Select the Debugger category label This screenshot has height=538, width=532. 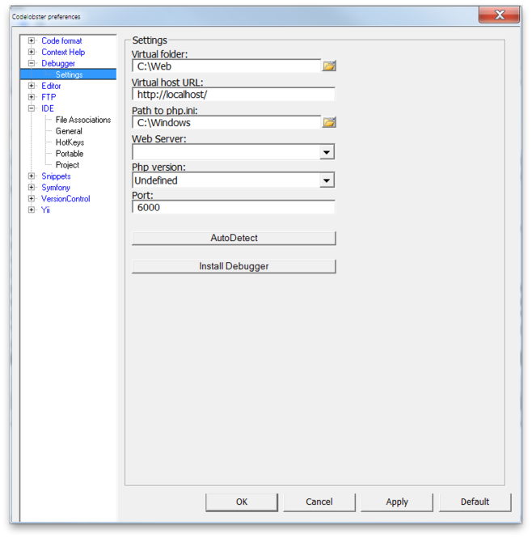tap(58, 63)
